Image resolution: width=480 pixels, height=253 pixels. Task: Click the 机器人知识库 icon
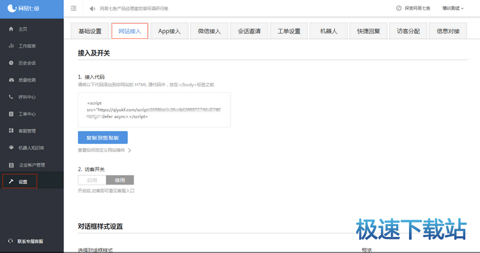pyautogui.click(x=12, y=148)
